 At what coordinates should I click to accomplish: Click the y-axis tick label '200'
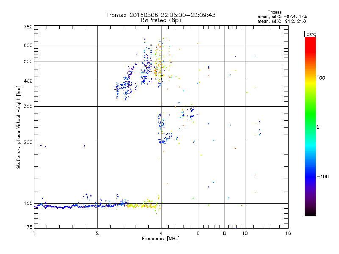coord(28,142)
